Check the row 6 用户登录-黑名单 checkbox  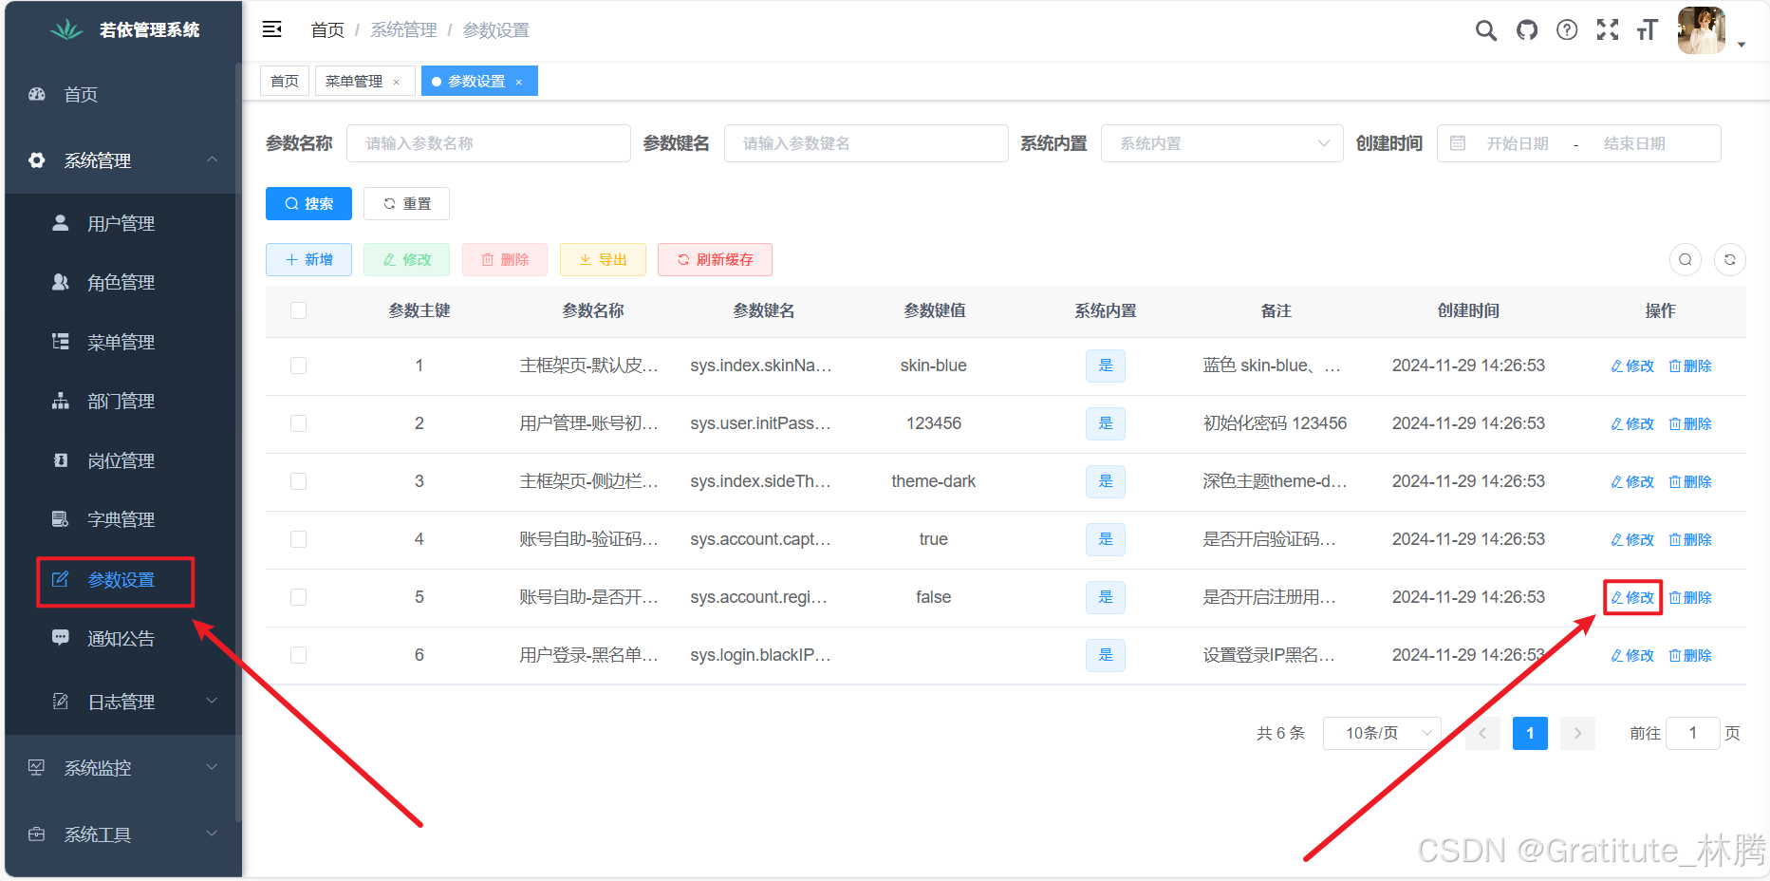click(298, 655)
